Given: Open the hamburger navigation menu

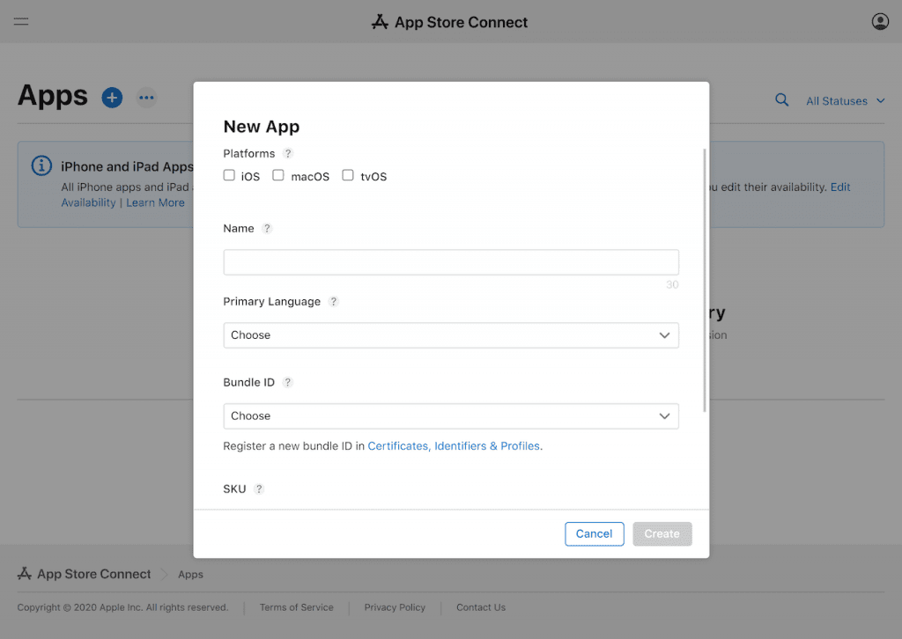Looking at the screenshot, I should (x=21, y=21).
